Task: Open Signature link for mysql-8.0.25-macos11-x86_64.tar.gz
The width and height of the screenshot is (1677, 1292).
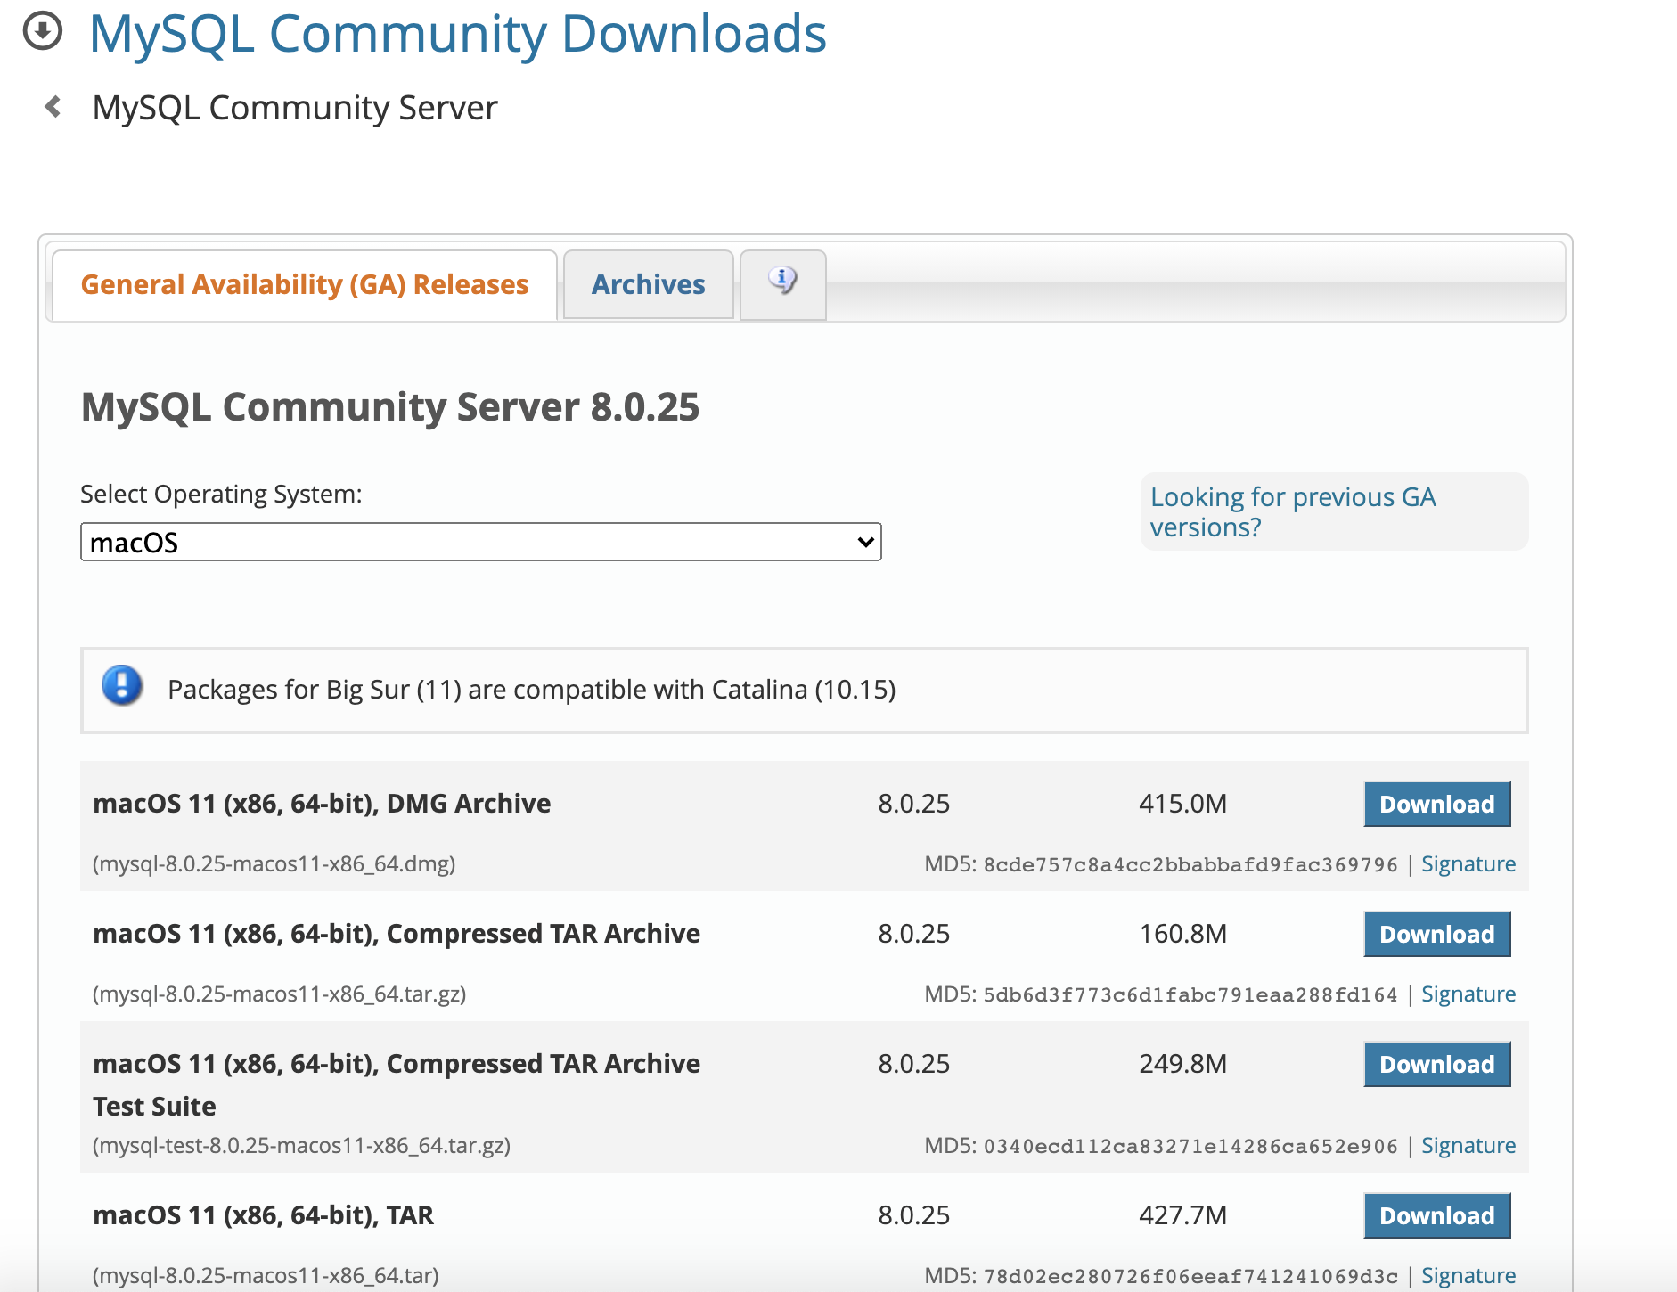Action: (x=1468, y=994)
